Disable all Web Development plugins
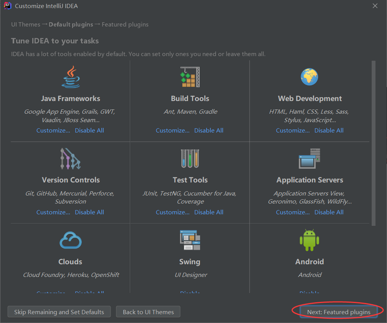Viewport: 387px width, 323px height. (x=329, y=130)
